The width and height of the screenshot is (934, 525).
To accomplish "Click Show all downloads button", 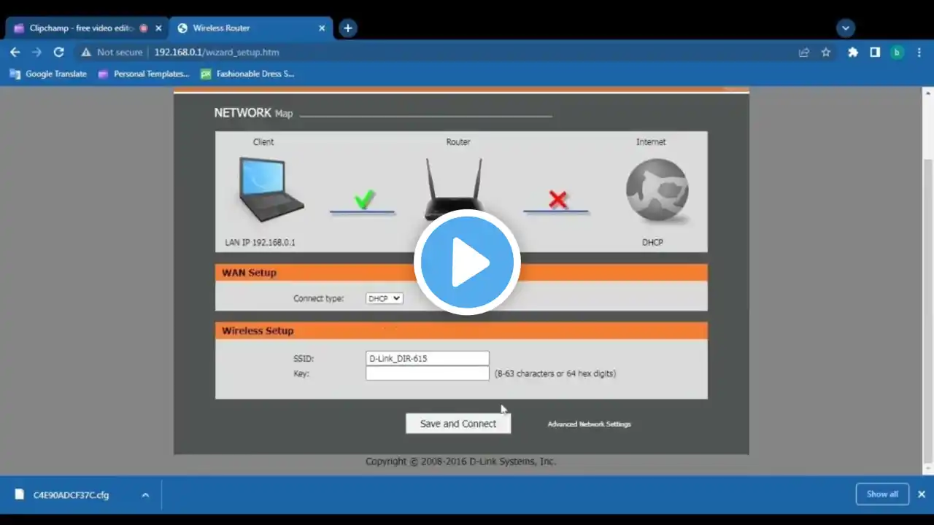I will pos(882,494).
